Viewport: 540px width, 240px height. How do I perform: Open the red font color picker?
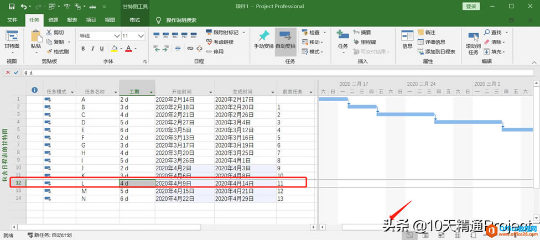click(x=135, y=49)
